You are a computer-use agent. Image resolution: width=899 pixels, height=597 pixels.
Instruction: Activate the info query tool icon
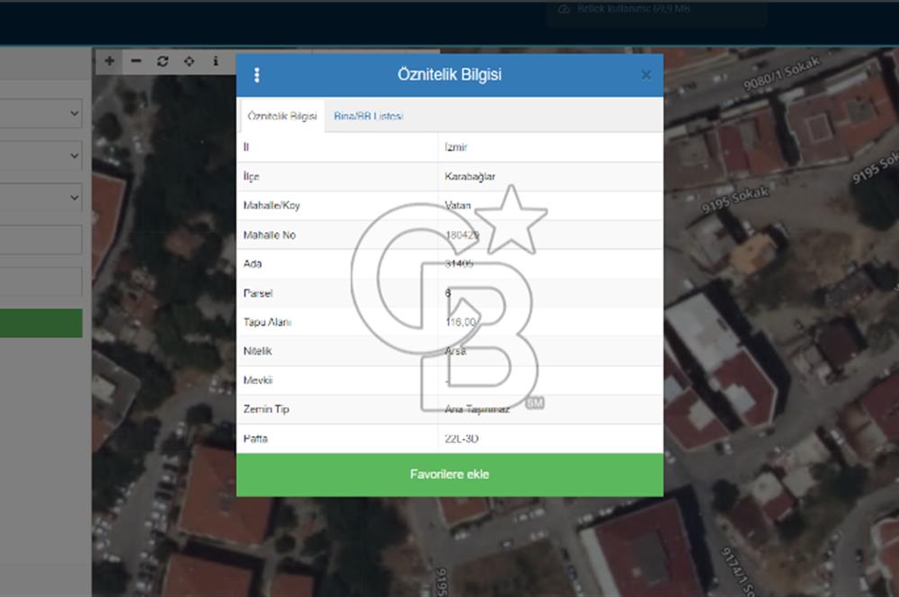(215, 61)
